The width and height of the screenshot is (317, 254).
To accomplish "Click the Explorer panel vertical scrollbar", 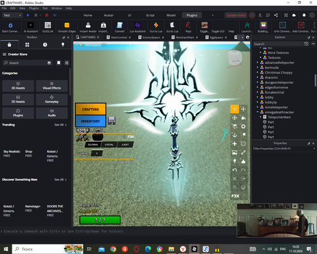I will coord(315,80).
